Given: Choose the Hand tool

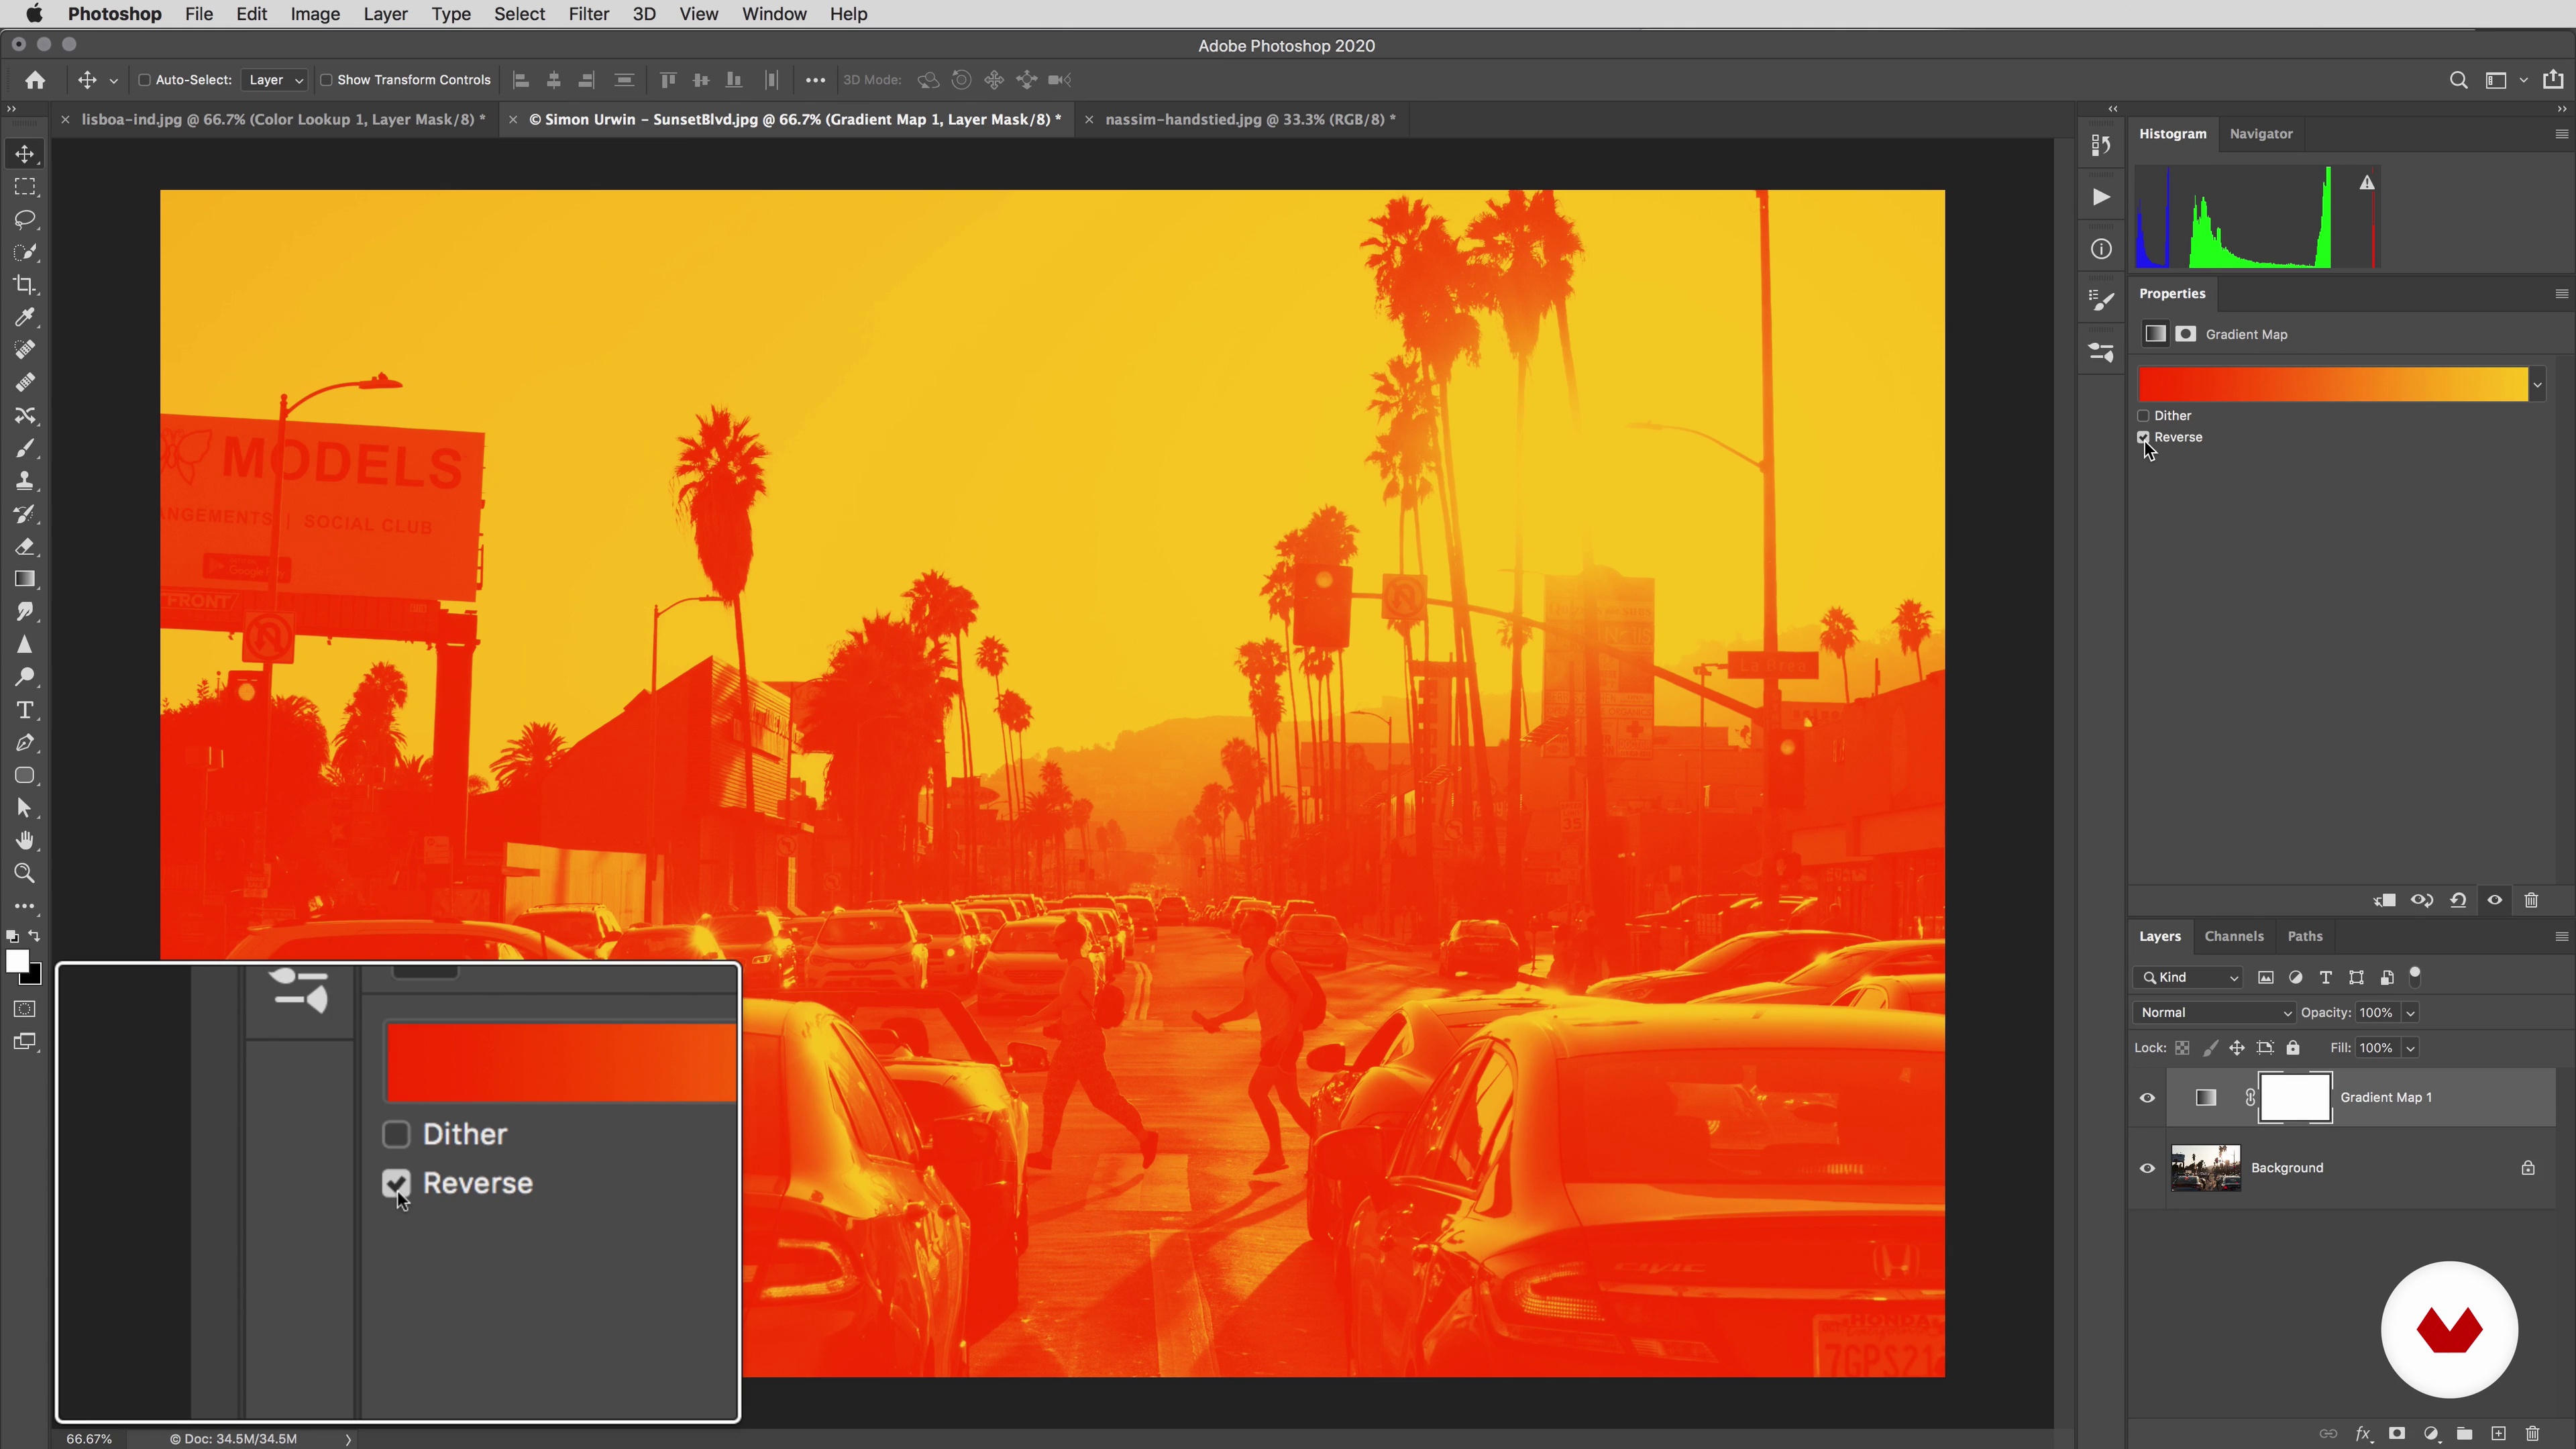Looking at the screenshot, I should 25,840.
